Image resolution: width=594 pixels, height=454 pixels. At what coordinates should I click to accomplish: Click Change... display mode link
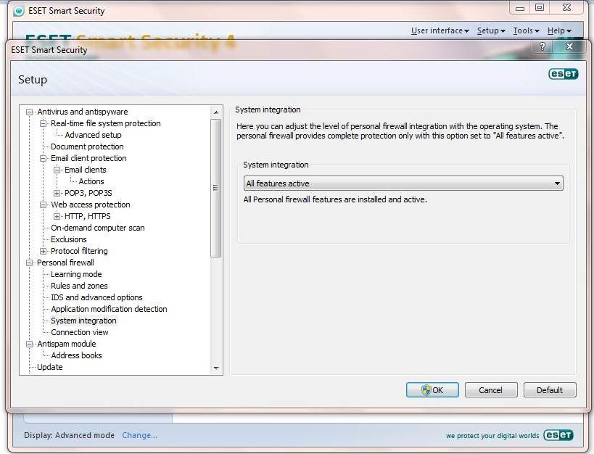pyautogui.click(x=139, y=435)
